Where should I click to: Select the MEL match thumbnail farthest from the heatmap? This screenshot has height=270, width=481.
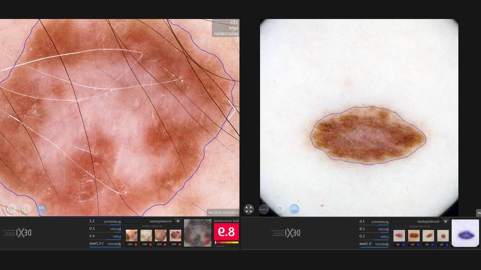[x=131, y=235]
